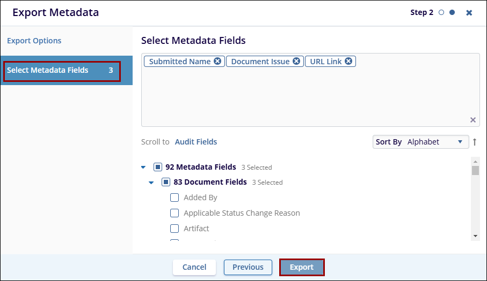Check the Applicable Status Change Reason field
Viewport: 487px width, 281px height.
coord(175,213)
